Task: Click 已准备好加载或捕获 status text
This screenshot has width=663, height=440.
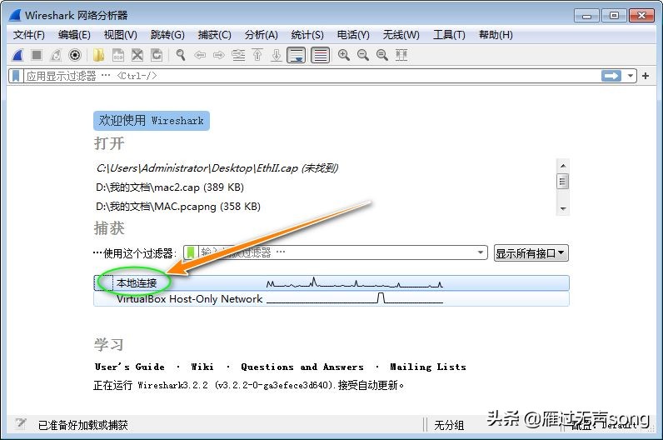Action: pyautogui.click(x=83, y=425)
